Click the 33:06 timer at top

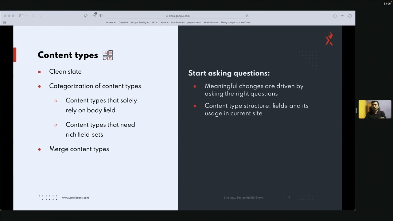tap(387, 4)
